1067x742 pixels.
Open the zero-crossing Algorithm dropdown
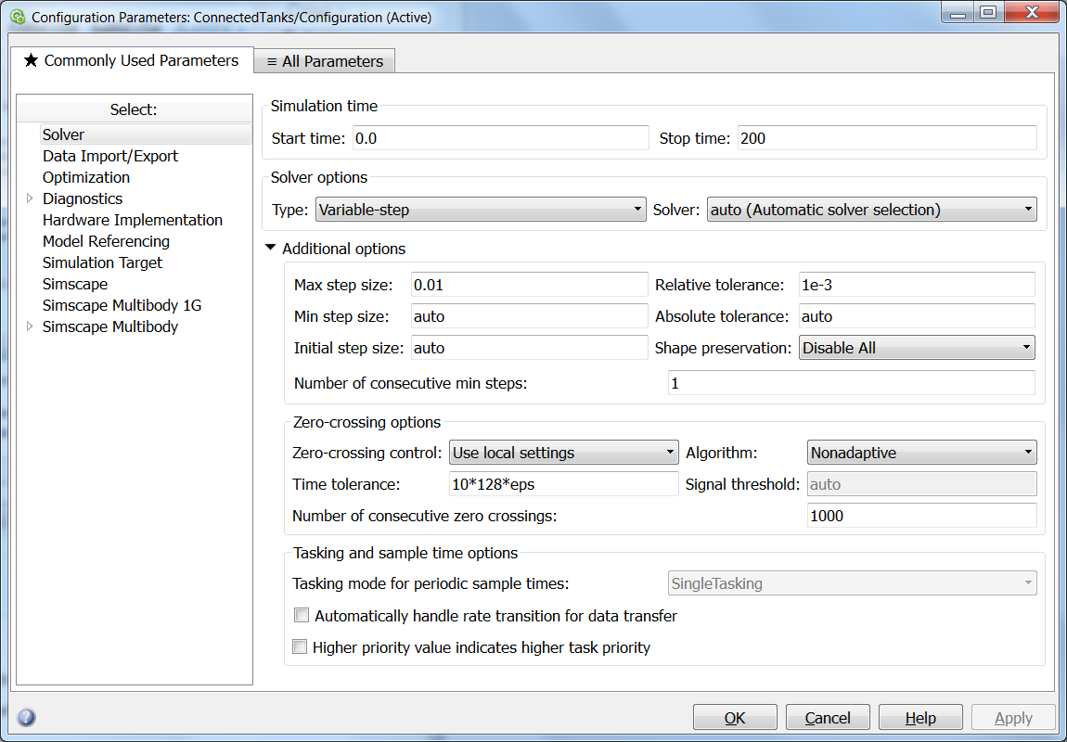coord(921,453)
